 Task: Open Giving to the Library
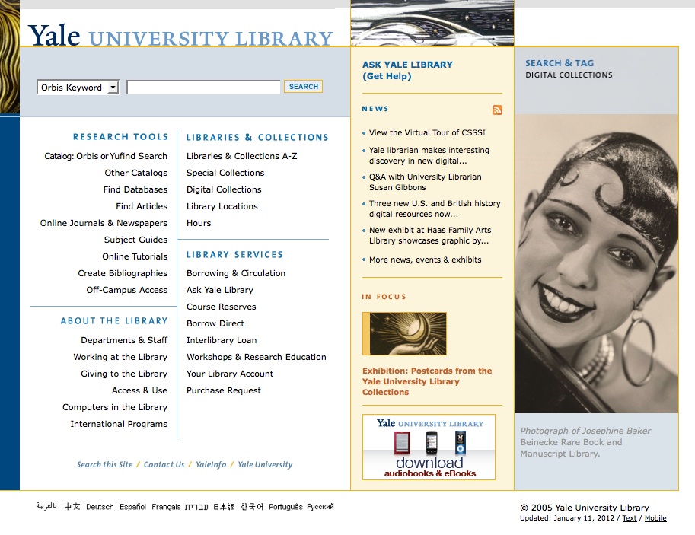(x=124, y=374)
